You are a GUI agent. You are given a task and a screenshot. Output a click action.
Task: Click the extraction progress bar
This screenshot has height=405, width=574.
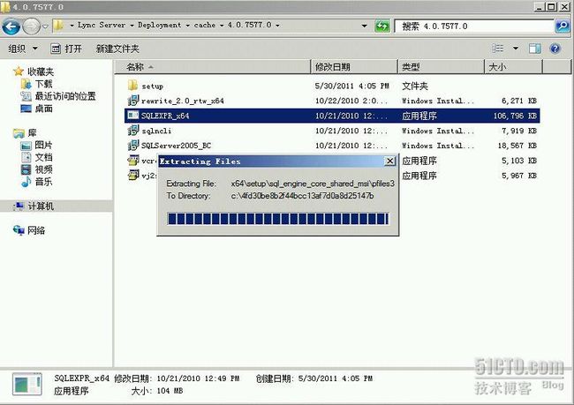click(x=278, y=219)
